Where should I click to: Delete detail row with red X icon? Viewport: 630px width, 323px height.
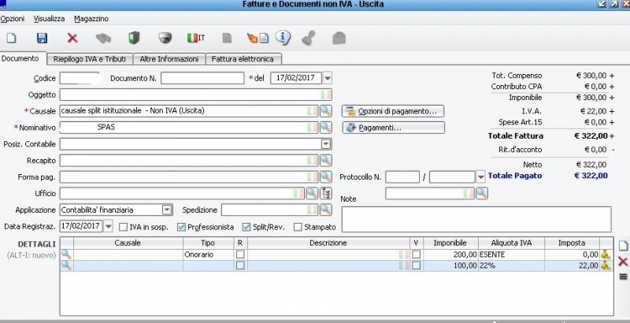(622, 261)
